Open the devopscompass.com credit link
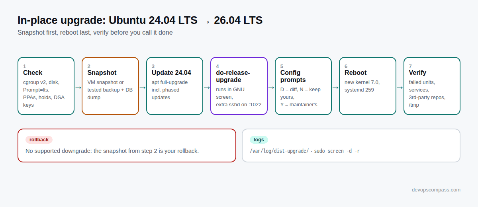 coord(436,190)
